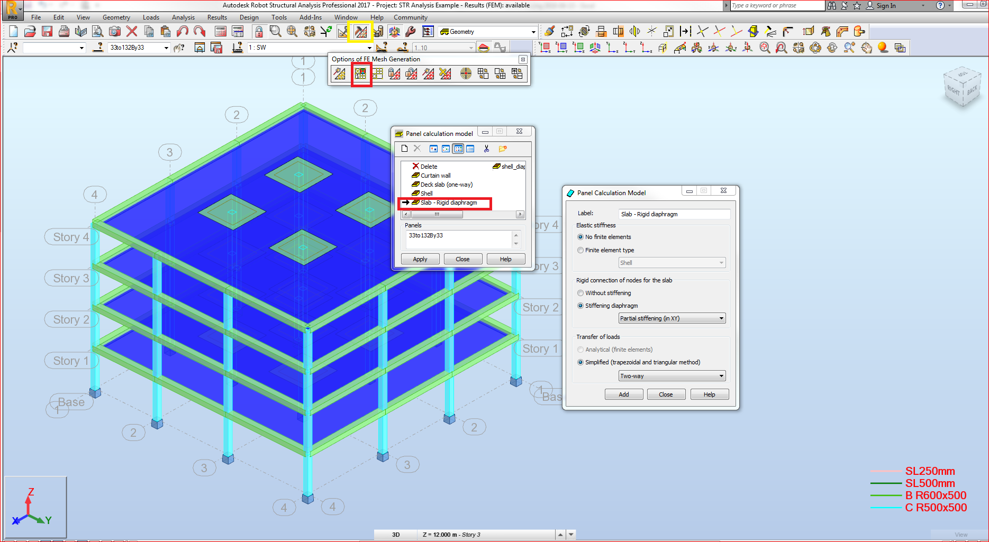Click the meshing options icon in FE toolbar

(x=361, y=74)
